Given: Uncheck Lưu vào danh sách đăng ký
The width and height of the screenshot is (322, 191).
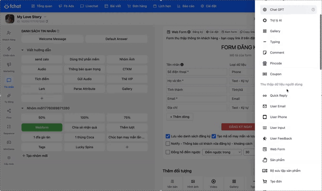Looking at the screenshot, I should pyautogui.click(x=168, y=136).
